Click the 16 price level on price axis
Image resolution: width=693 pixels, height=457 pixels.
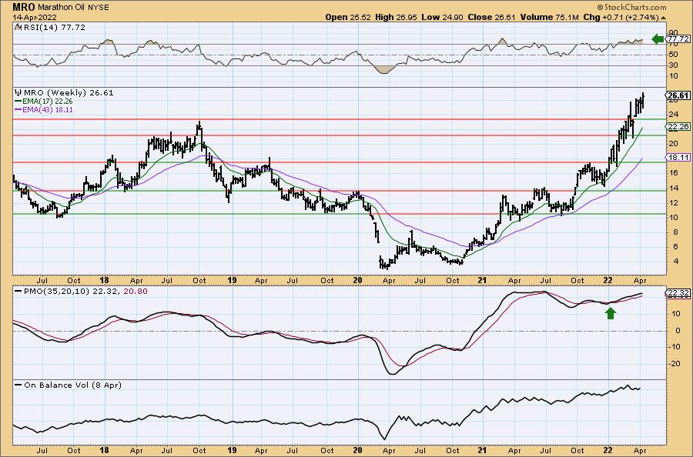674,173
